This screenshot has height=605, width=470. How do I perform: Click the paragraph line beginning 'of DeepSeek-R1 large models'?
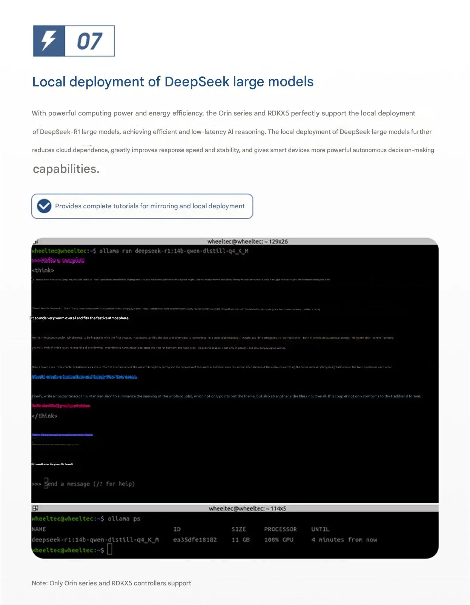(232, 132)
